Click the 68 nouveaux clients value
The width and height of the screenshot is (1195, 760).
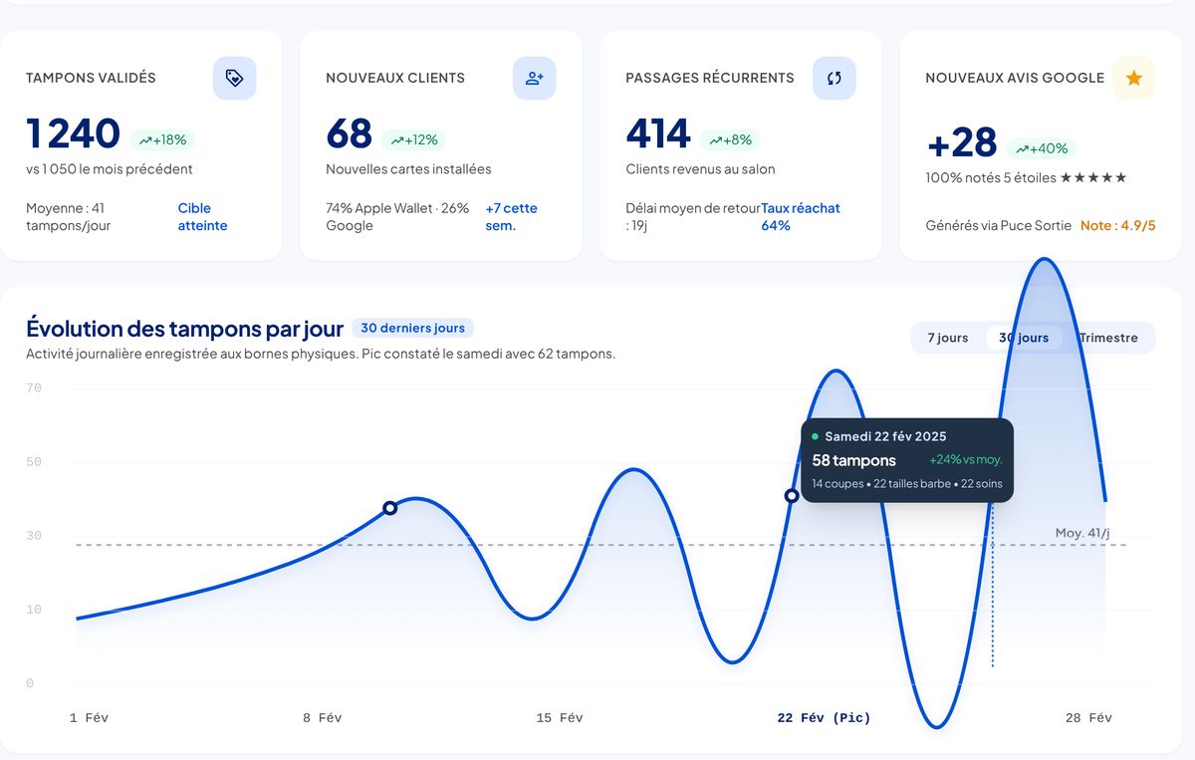349,134
